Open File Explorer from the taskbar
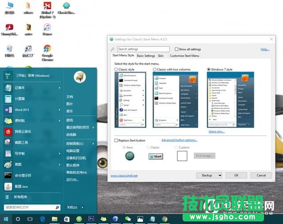The width and height of the screenshot is (283, 224). click(x=54, y=219)
